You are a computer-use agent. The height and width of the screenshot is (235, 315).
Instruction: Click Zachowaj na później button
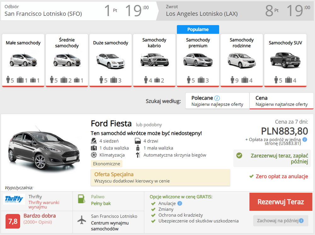[x=278, y=221]
